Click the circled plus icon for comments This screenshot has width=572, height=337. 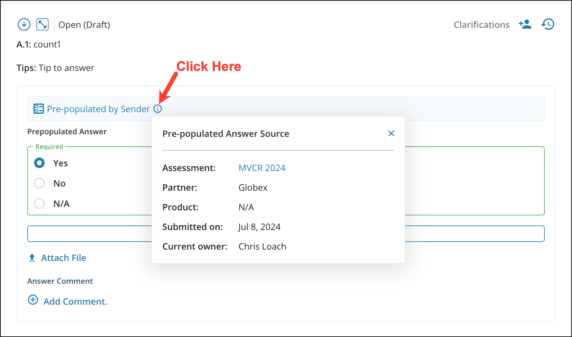(33, 300)
